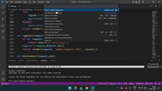Close the terminal panel
Image resolution: width=162 pixels, height=91 pixels.
click(x=159, y=60)
